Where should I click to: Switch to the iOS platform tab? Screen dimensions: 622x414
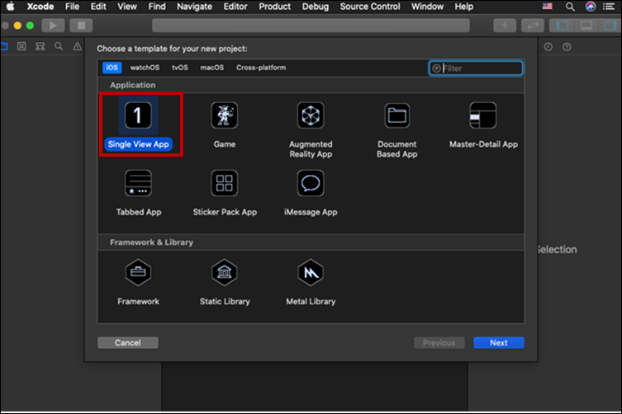click(x=112, y=68)
